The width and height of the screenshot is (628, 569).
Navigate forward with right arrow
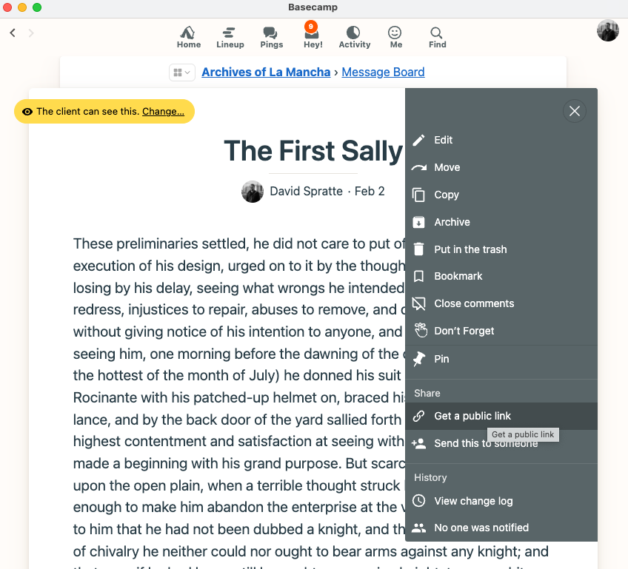pos(31,33)
